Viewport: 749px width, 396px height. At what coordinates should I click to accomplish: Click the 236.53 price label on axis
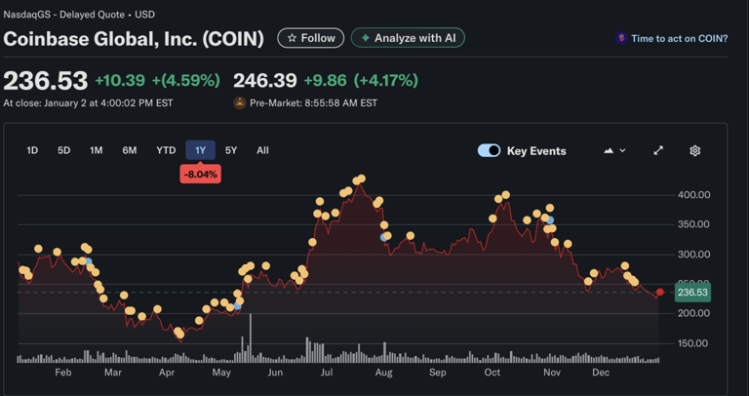pos(692,293)
